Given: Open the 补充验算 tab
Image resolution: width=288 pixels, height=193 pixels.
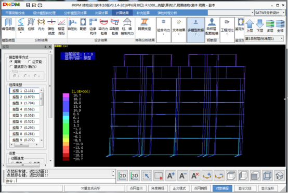Looking at the screenshot, I should click(x=143, y=13).
